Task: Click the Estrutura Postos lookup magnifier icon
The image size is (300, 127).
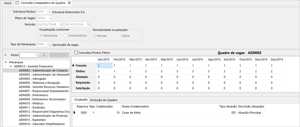Action: (x=48, y=12)
